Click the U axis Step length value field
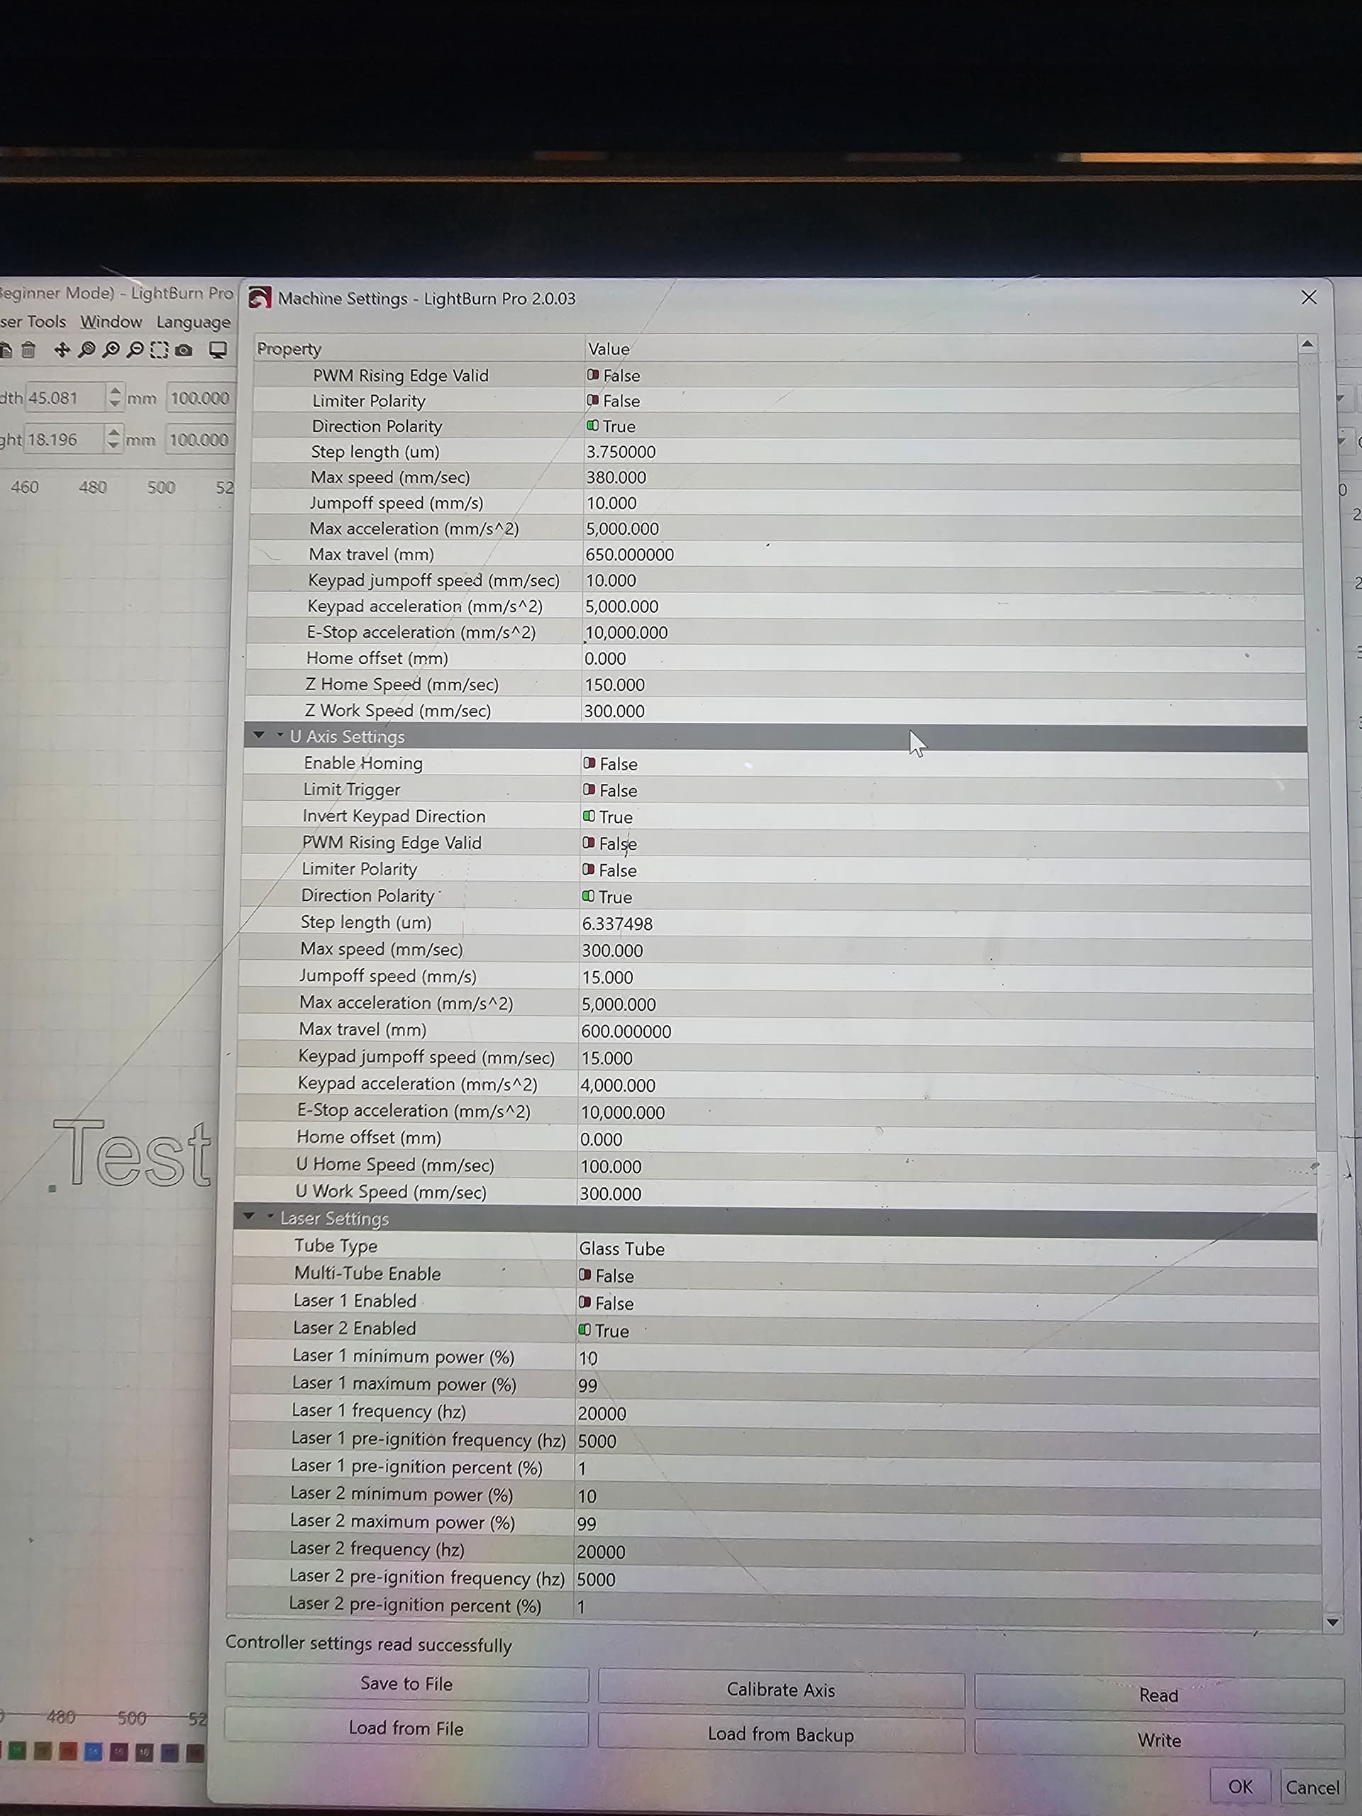 pos(617,924)
